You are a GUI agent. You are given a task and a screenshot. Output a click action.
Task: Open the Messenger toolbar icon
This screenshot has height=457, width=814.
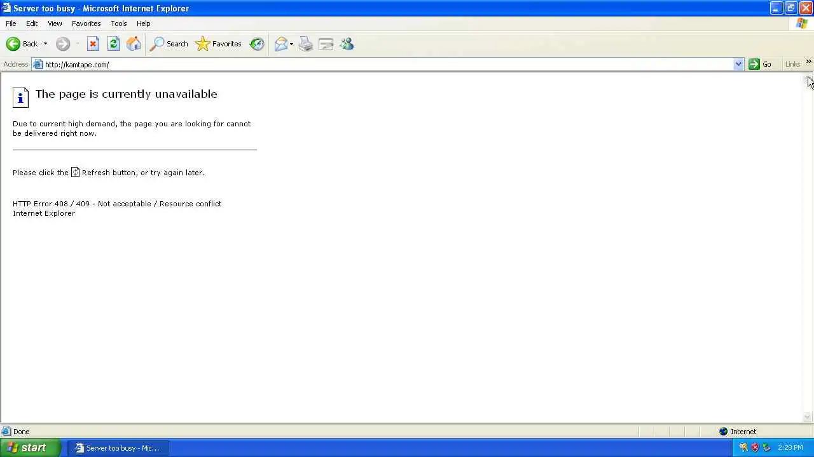pos(347,44)
